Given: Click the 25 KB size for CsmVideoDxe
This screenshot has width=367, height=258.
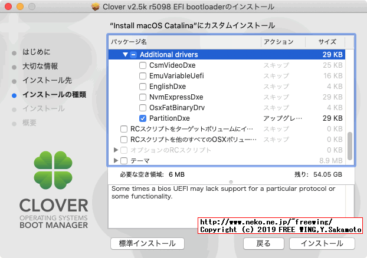Looking at the screenshot, I should point(333,65).
